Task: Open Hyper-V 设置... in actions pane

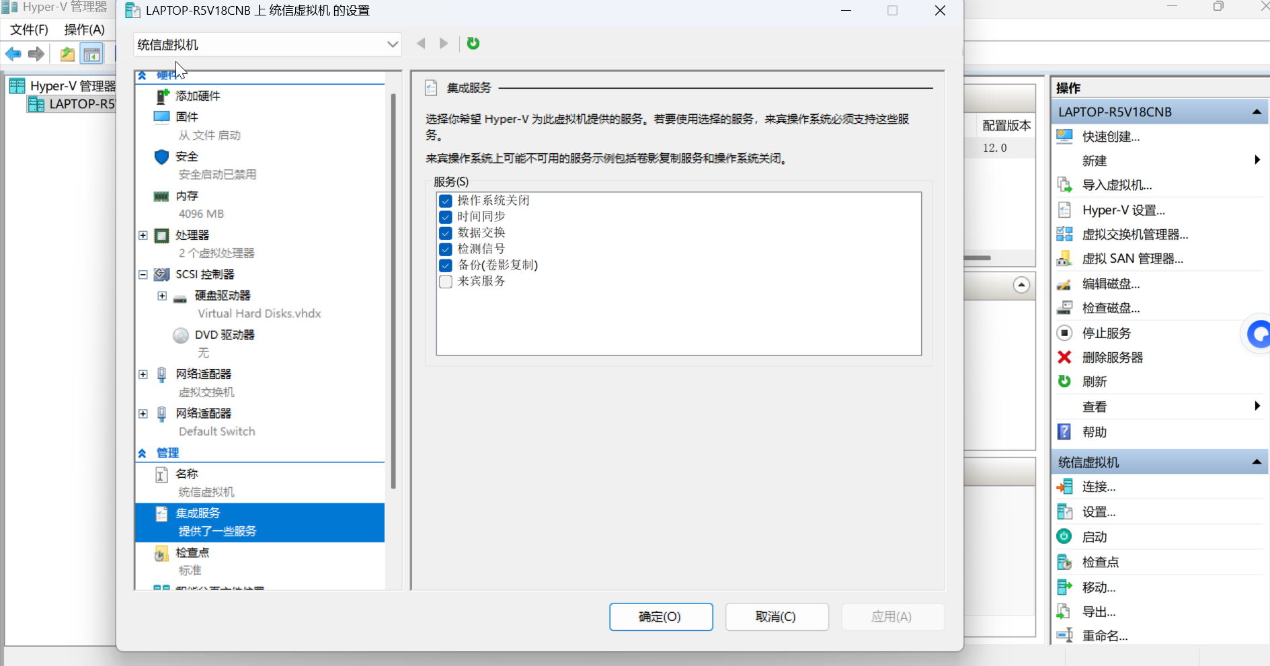Action: click(x=1123, y=210)
